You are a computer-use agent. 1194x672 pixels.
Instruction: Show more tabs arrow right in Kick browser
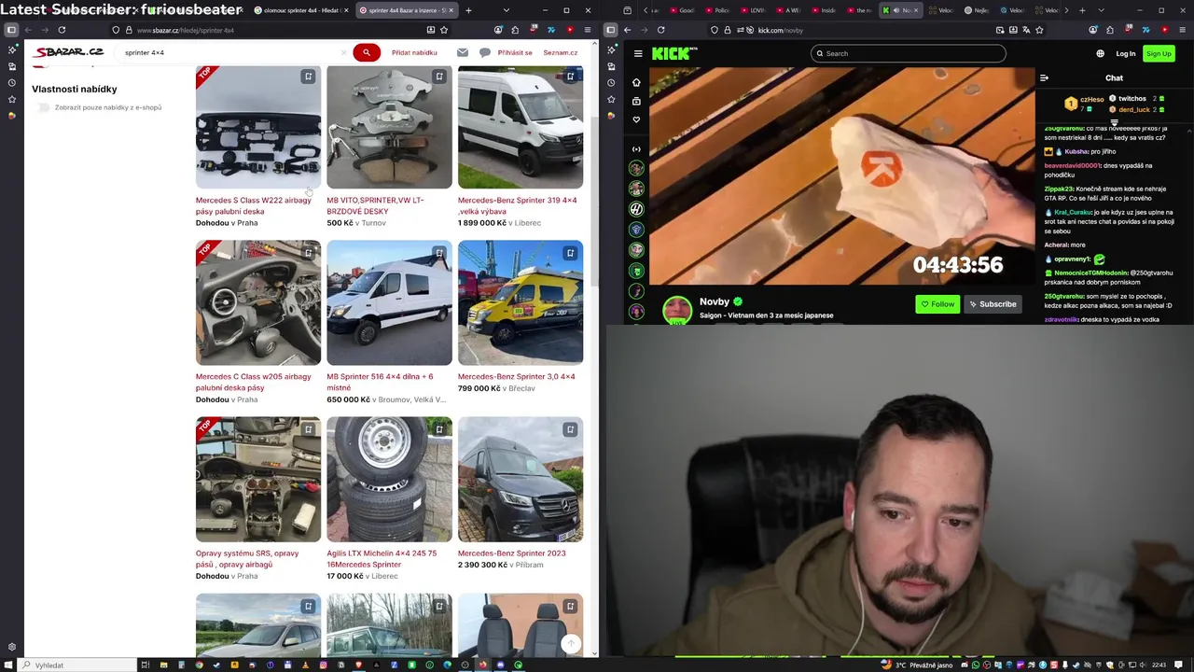[x=1067, y=10]
